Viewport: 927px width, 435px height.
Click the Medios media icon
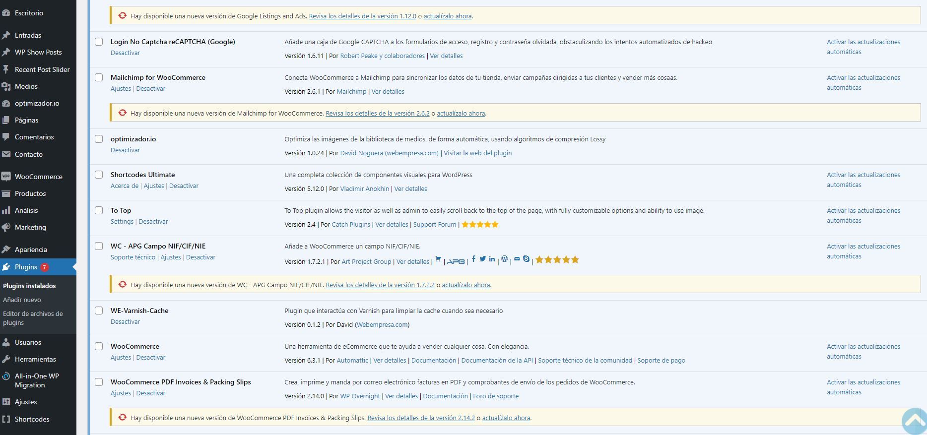(6, 86)
